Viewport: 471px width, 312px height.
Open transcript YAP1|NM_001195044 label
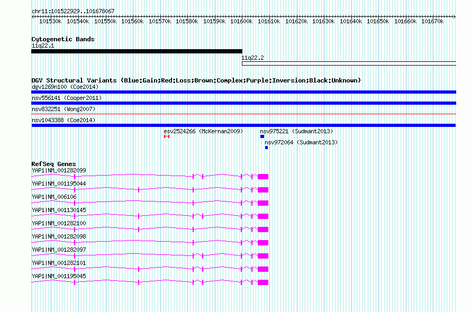click(59, 183)
